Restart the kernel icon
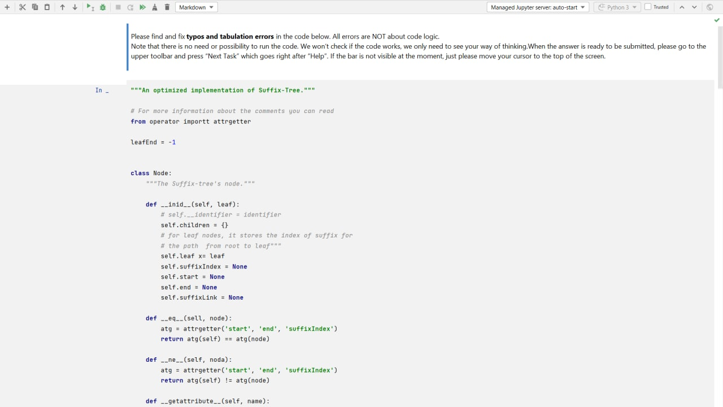The image size is (723, 407). [130, 7]
